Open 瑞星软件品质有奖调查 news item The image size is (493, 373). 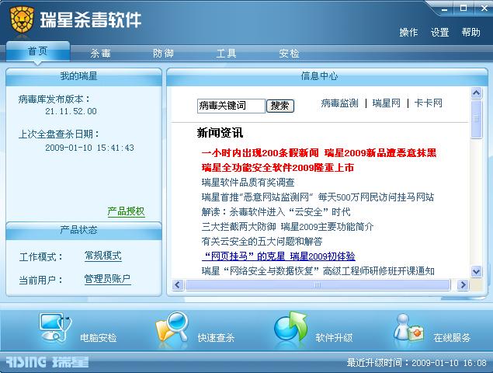pyautogui.click(x=248, y=183)
